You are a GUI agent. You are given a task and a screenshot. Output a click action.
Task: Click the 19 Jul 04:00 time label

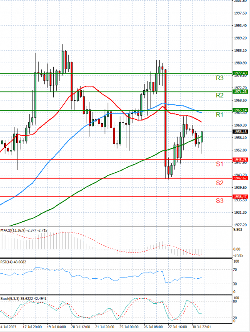click(x=56, y=327)
